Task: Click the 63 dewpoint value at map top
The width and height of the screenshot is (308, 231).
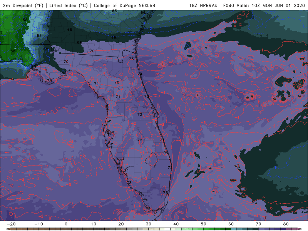Action: 114,11
